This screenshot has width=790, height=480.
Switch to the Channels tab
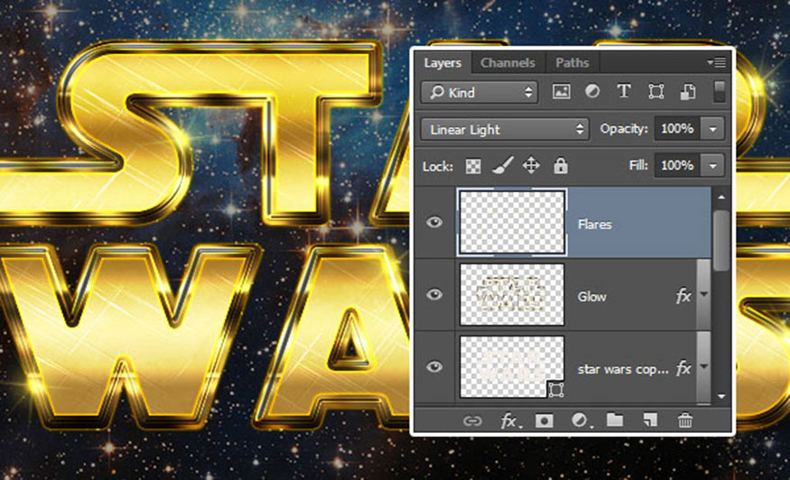click(x=507, y=63)
